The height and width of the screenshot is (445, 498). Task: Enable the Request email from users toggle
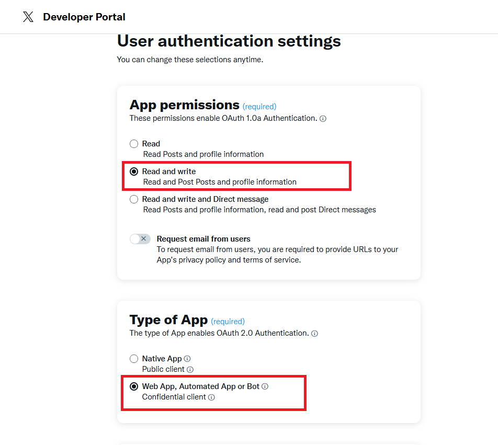[x=140, y=239]
